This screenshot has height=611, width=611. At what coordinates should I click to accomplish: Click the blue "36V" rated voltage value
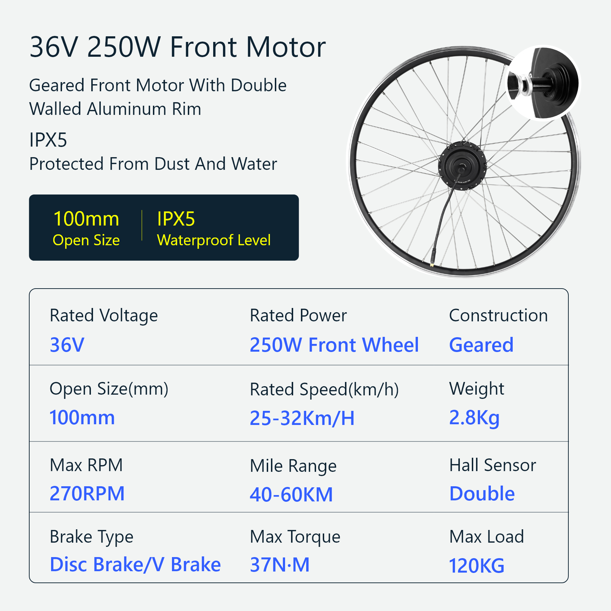pyautogui.click(x=67, y=345)
